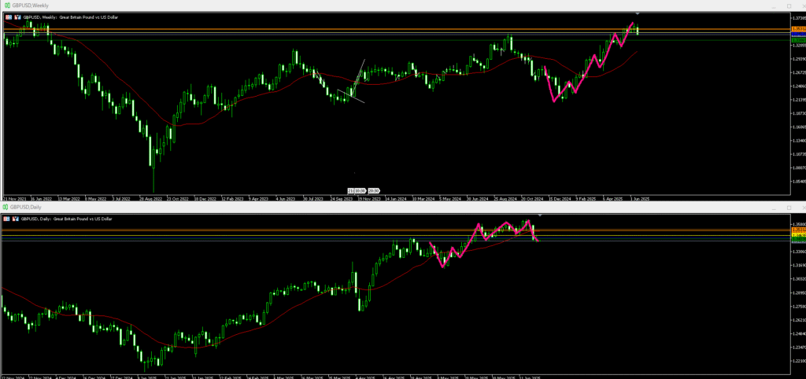
Task: Click the Weekly chart label 'Great Britain Pound vs US Dollar'
Action: click(88, 17)
